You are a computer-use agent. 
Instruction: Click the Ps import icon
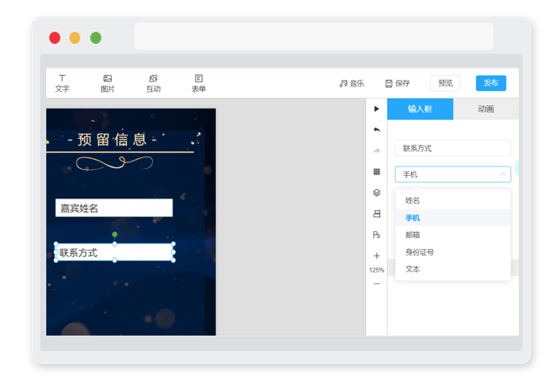click(377, 235)
